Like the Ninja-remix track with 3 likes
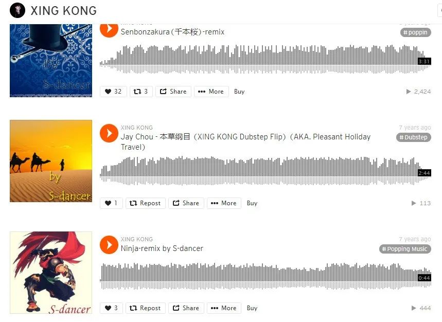The height and width of the screenshot is (322, 442). tap(111, 308)
